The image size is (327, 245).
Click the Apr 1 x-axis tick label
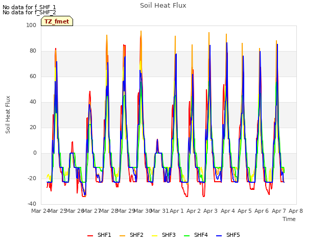(x=177, y=211)
